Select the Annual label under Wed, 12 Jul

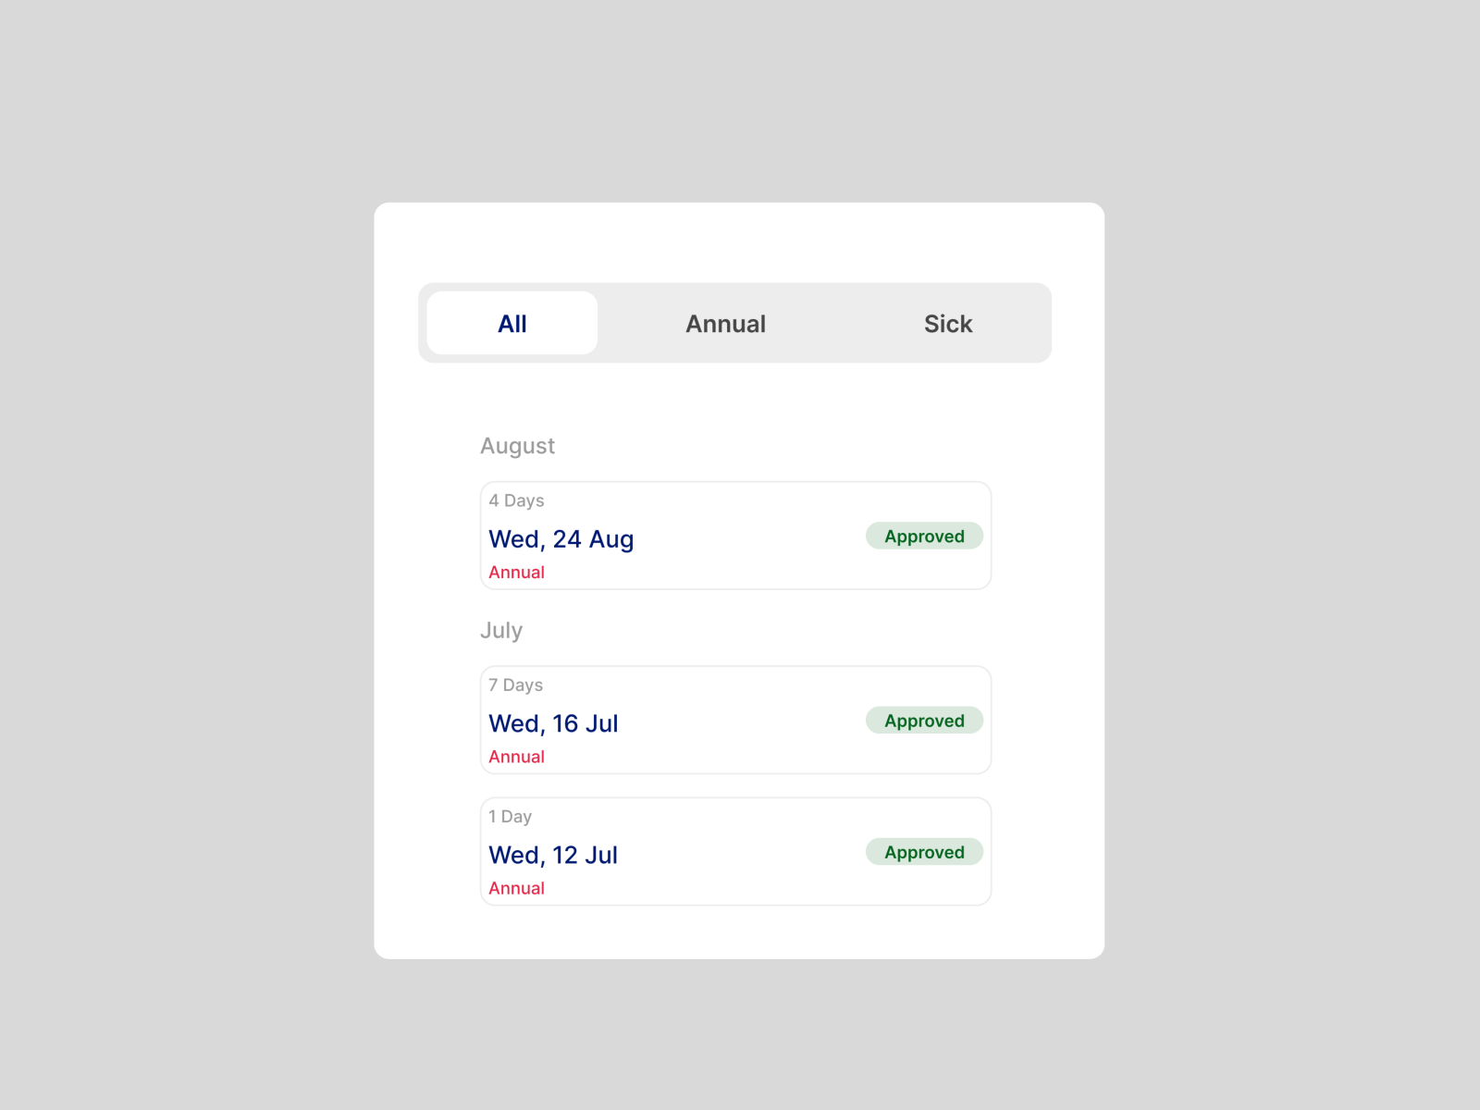coord(516,887)
